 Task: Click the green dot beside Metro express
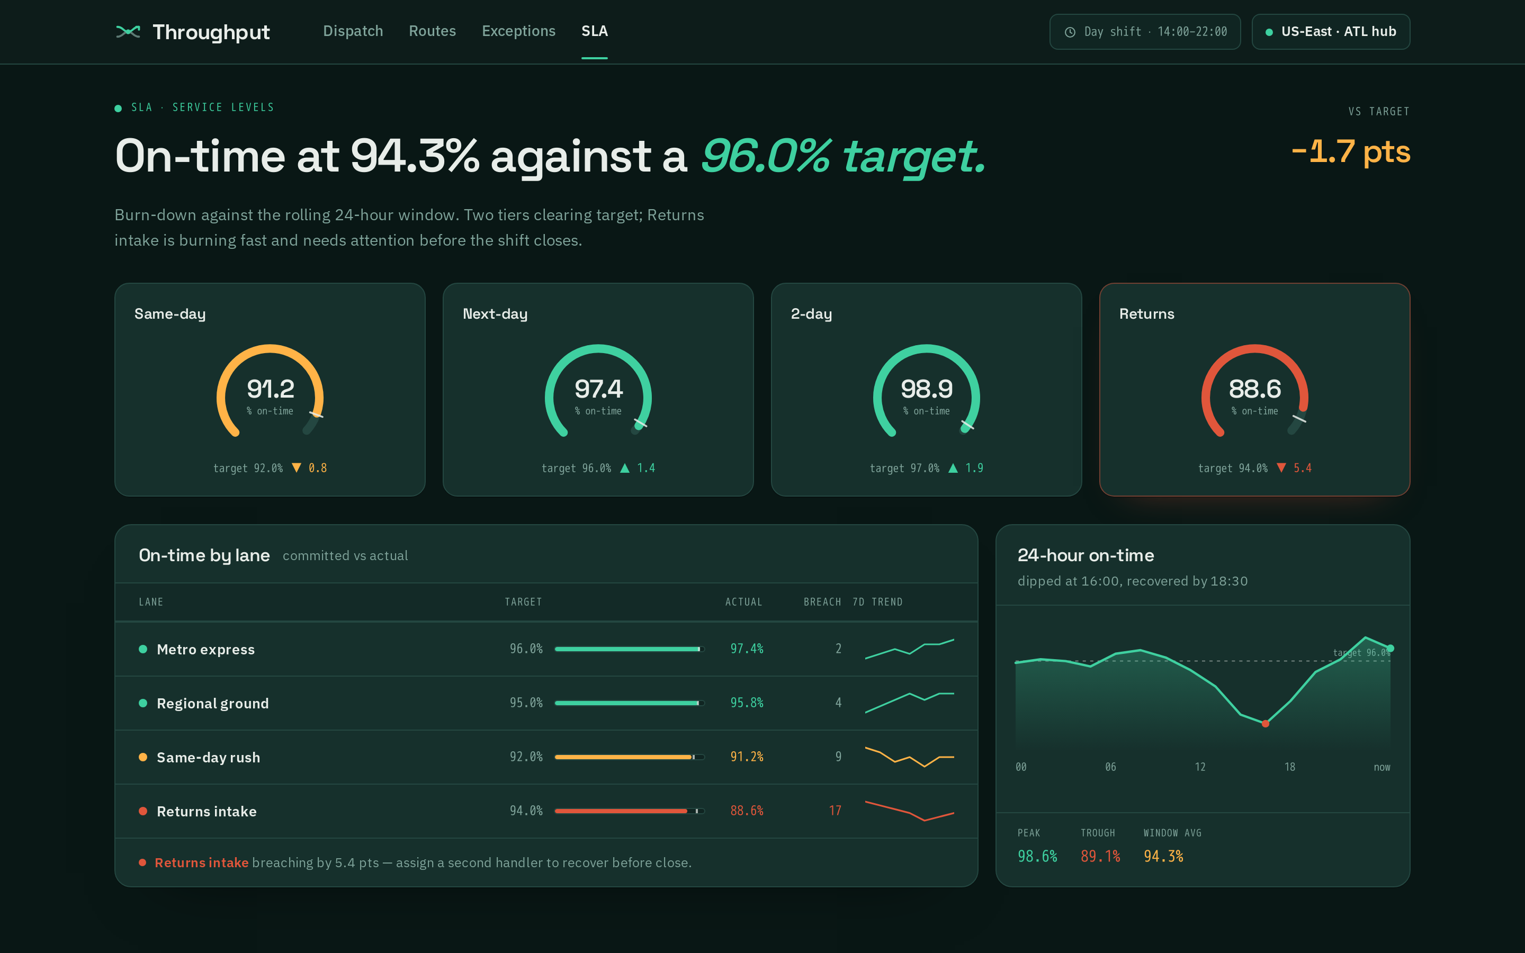143,649
